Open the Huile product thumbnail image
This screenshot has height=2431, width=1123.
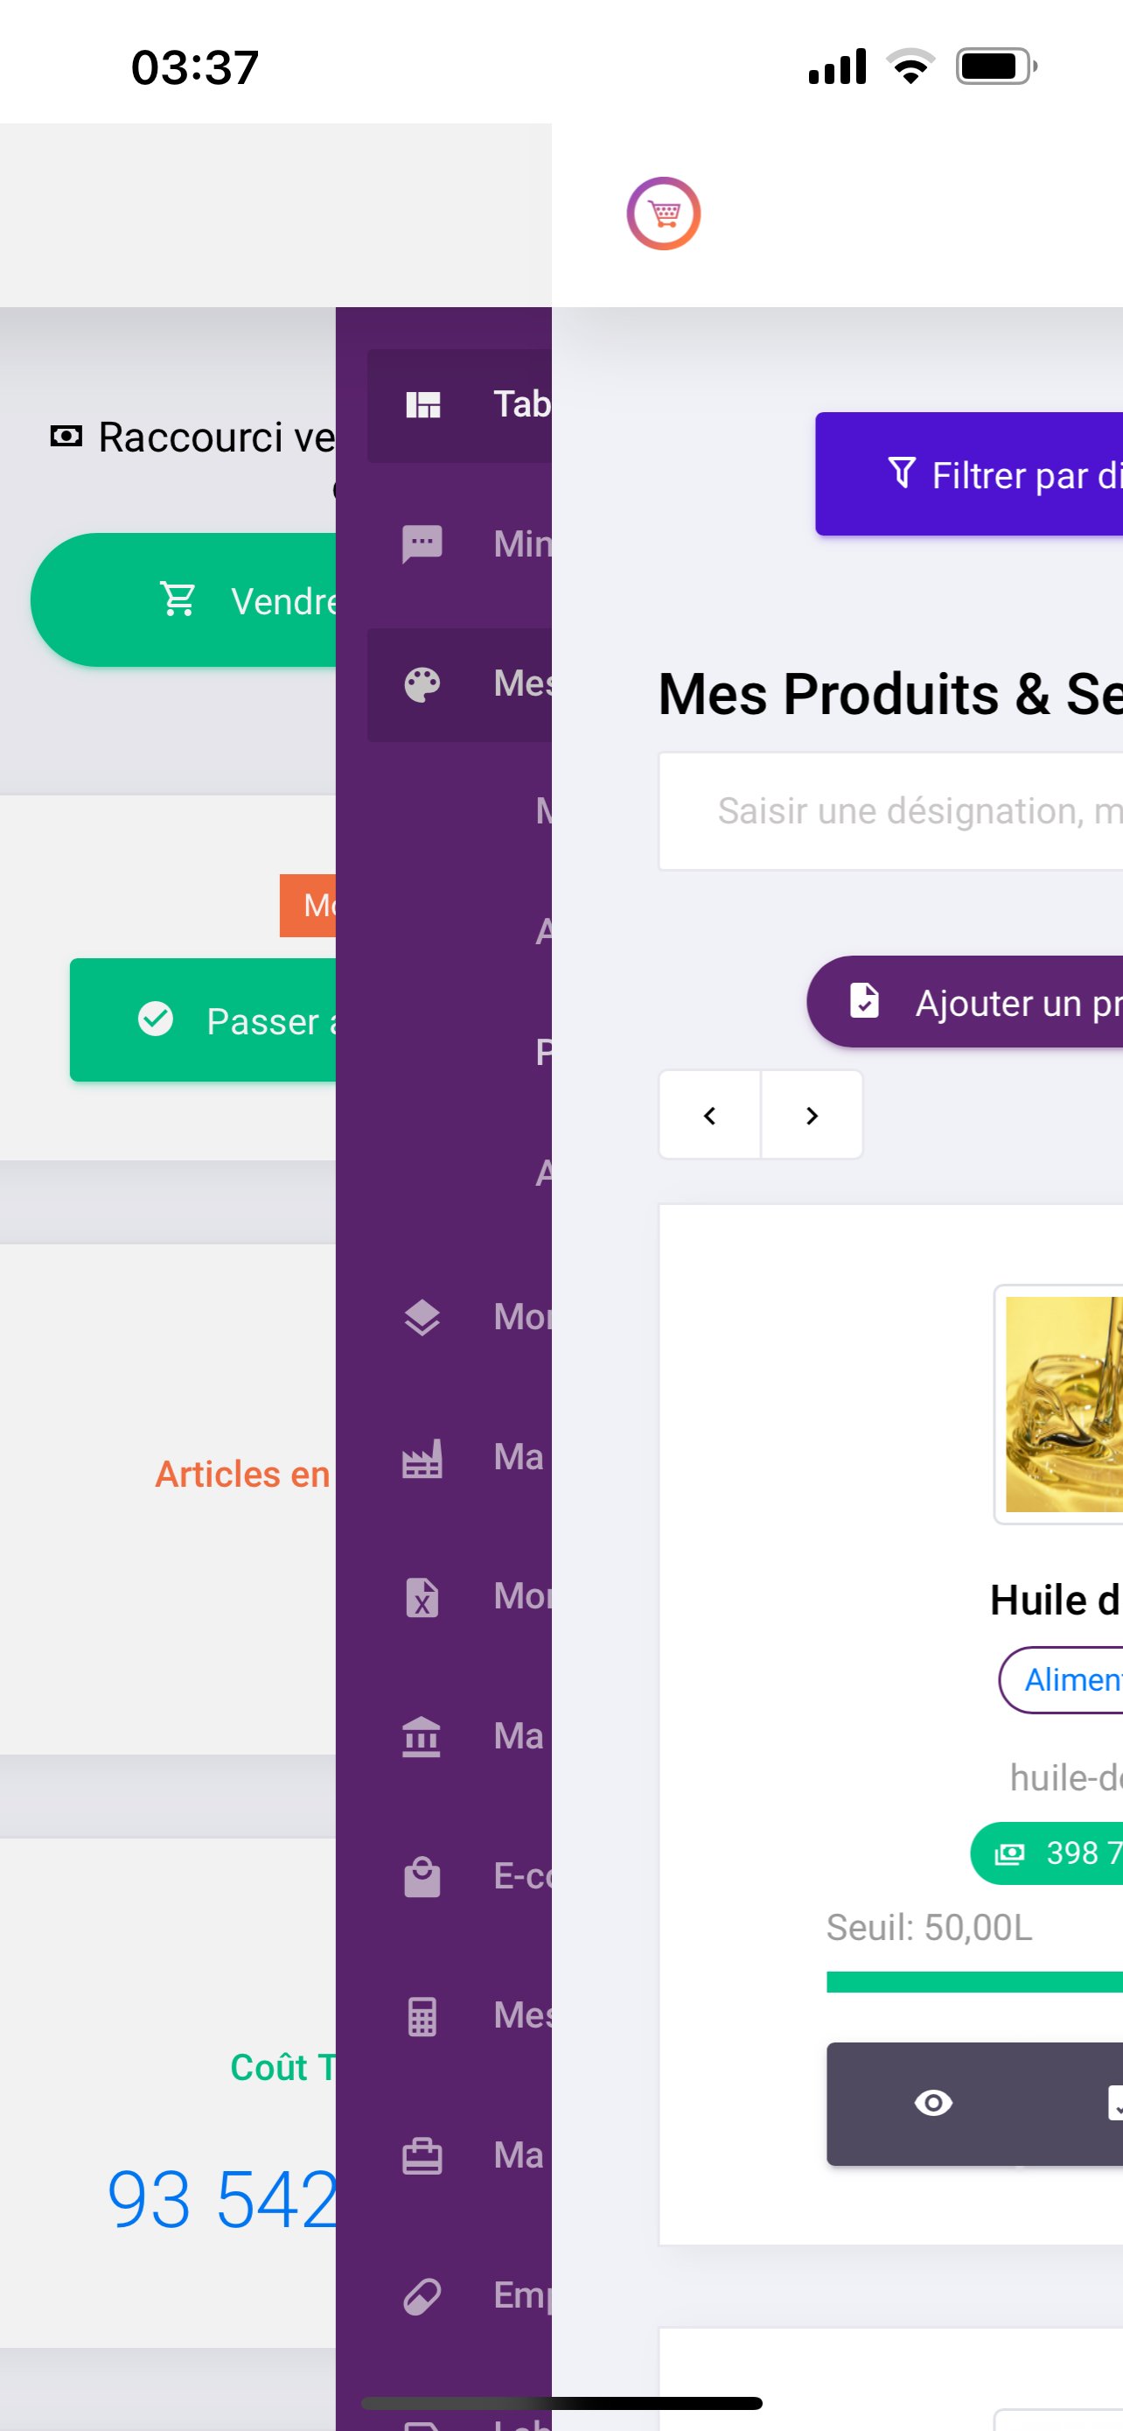[1059, 1404]
